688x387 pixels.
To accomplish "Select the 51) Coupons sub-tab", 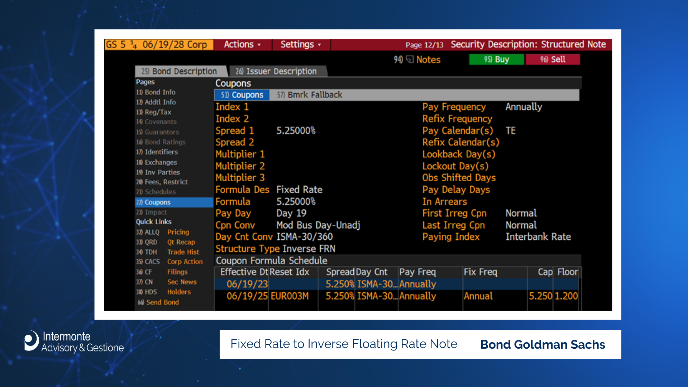I will coord(242,95).
